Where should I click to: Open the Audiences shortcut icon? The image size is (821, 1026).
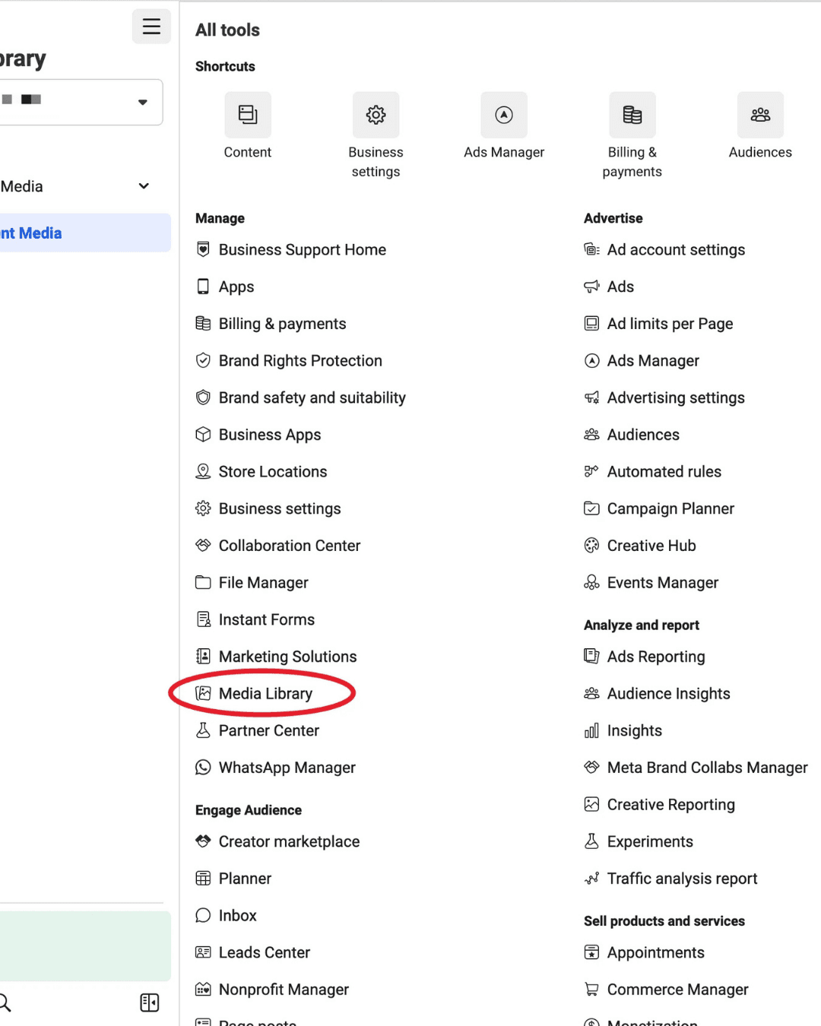pos(760,115)
